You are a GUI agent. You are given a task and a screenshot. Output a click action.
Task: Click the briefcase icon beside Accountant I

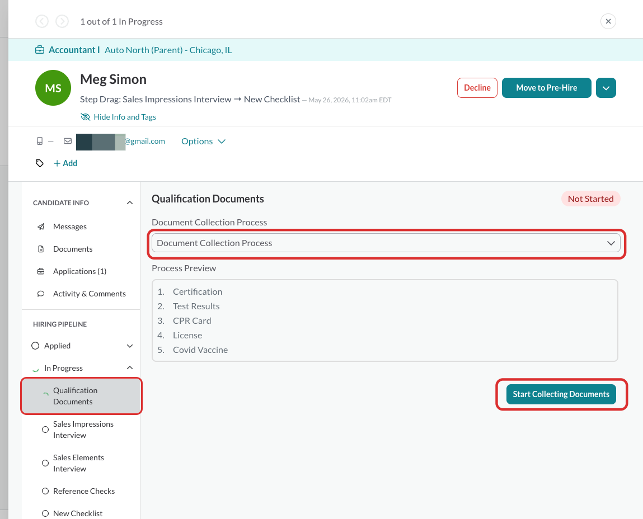(40, 50)
